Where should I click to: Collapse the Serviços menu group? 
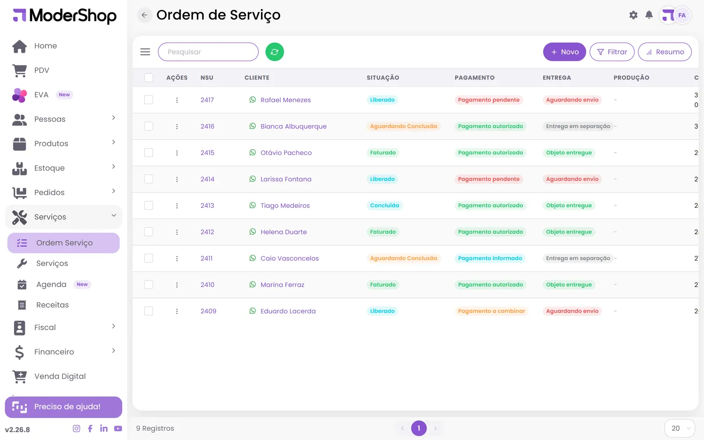tap(64, 217)
